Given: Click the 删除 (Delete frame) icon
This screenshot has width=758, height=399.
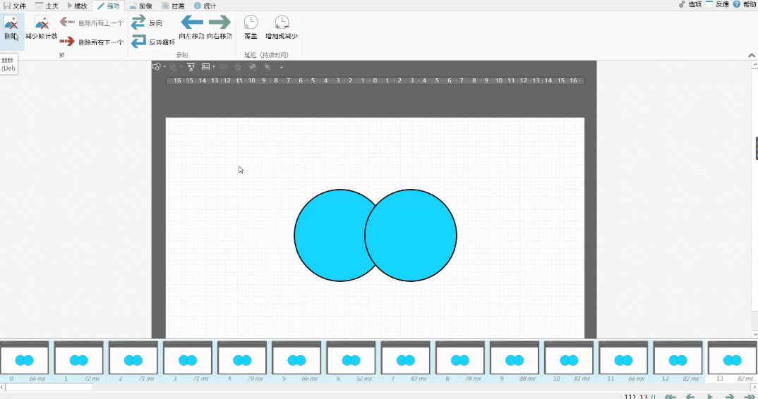Looking at the screenshot, I should click(x=11, y=28).
